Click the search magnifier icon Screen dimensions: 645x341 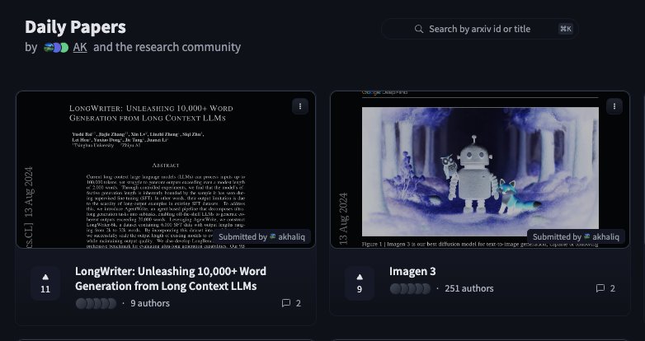tap(419, 29)
